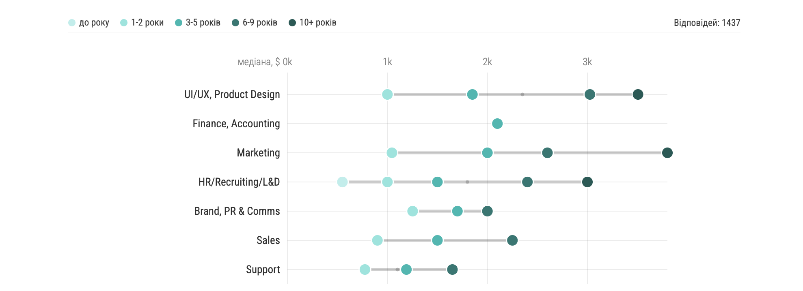Toggle the '3-5 років' legend item

click(x=198, y=23)
